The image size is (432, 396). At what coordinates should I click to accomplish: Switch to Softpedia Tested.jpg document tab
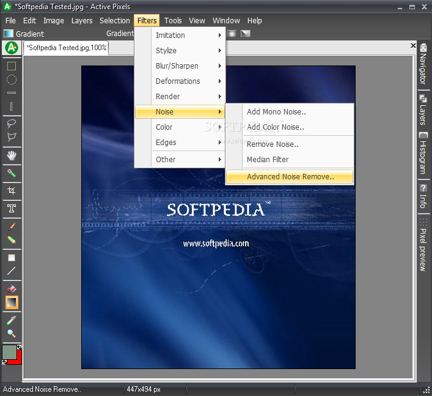[66, 48]
